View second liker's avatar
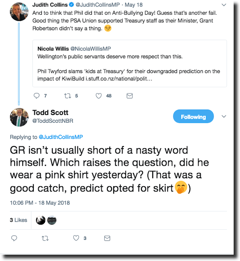240x261 pixels. pos(52,220)
